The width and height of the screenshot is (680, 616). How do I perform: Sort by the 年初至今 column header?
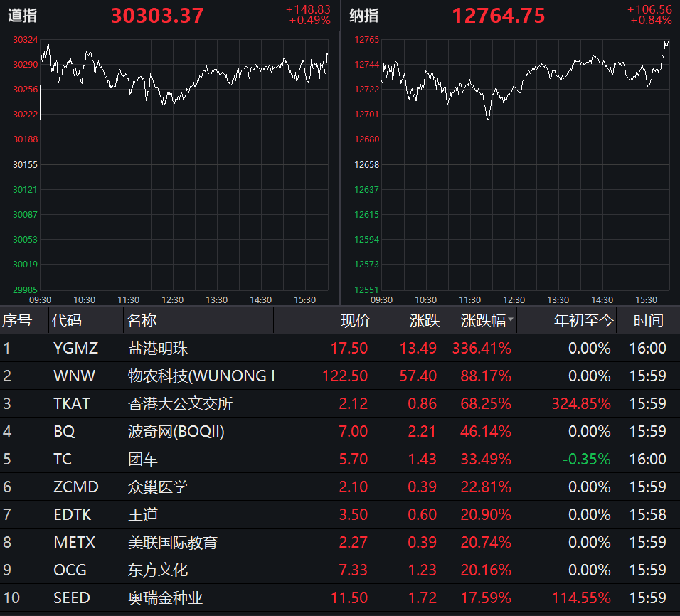tap(584, 321)
